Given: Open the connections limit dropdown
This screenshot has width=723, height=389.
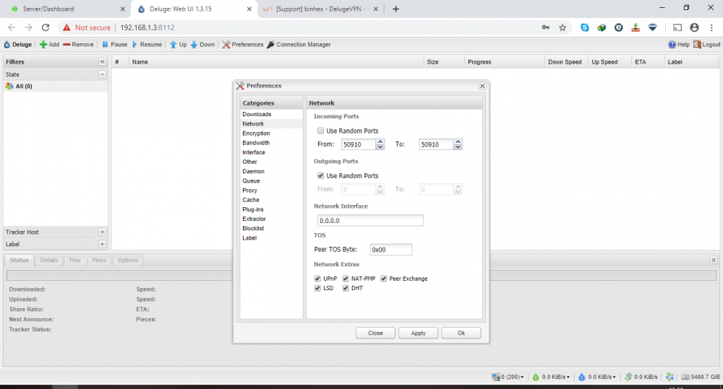Looking at the screenshot, I should tap(508, 377).
